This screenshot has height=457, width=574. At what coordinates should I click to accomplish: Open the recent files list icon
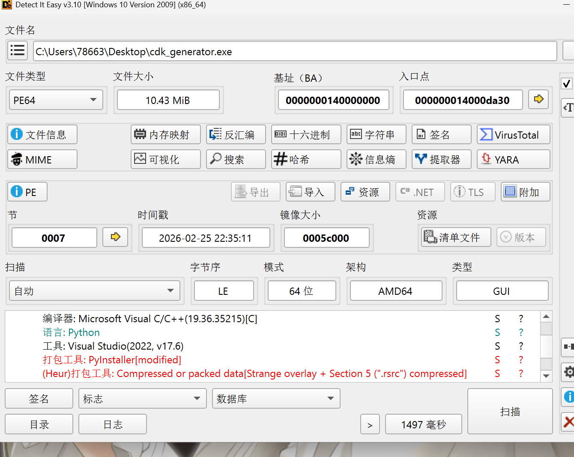18,51
